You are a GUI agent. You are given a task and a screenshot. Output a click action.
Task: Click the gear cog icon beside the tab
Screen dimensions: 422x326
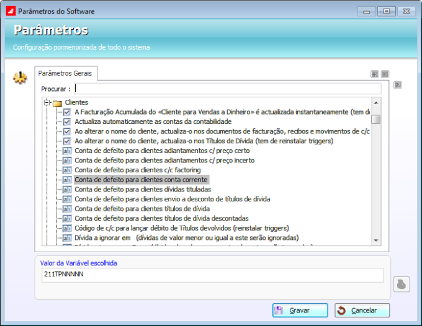(20, 78)
